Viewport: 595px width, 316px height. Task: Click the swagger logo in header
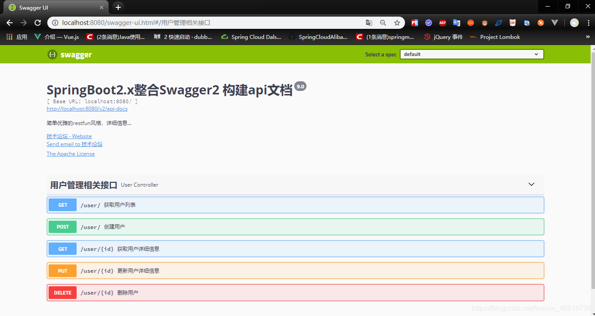point(70,55)
